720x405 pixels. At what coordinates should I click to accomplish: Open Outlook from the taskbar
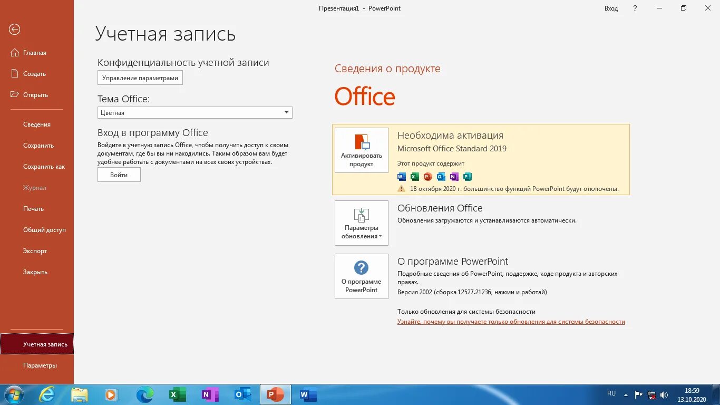pos(242,394)
